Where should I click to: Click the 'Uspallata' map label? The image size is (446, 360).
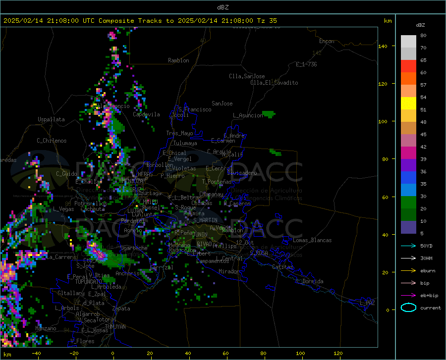(51, 119)
